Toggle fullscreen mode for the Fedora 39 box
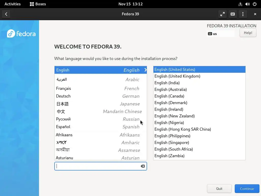 pyautogui.click(x=222, y=14)
